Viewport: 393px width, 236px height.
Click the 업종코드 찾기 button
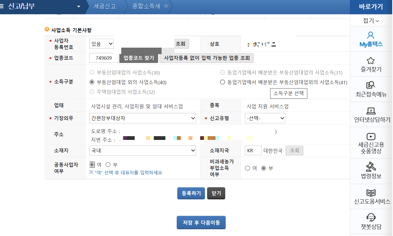tap(139, 58)
